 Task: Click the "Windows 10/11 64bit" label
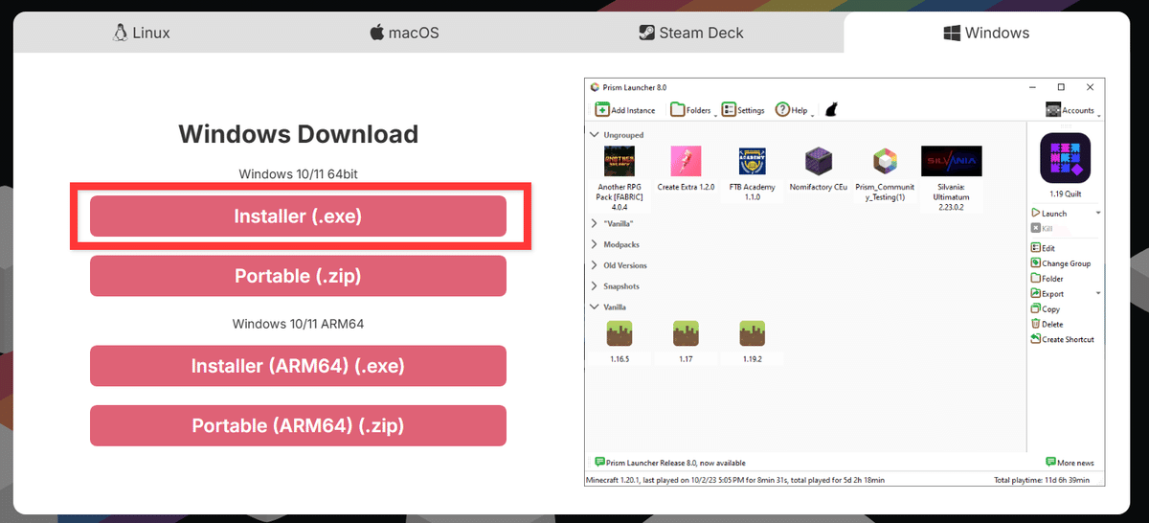(298, 174)
